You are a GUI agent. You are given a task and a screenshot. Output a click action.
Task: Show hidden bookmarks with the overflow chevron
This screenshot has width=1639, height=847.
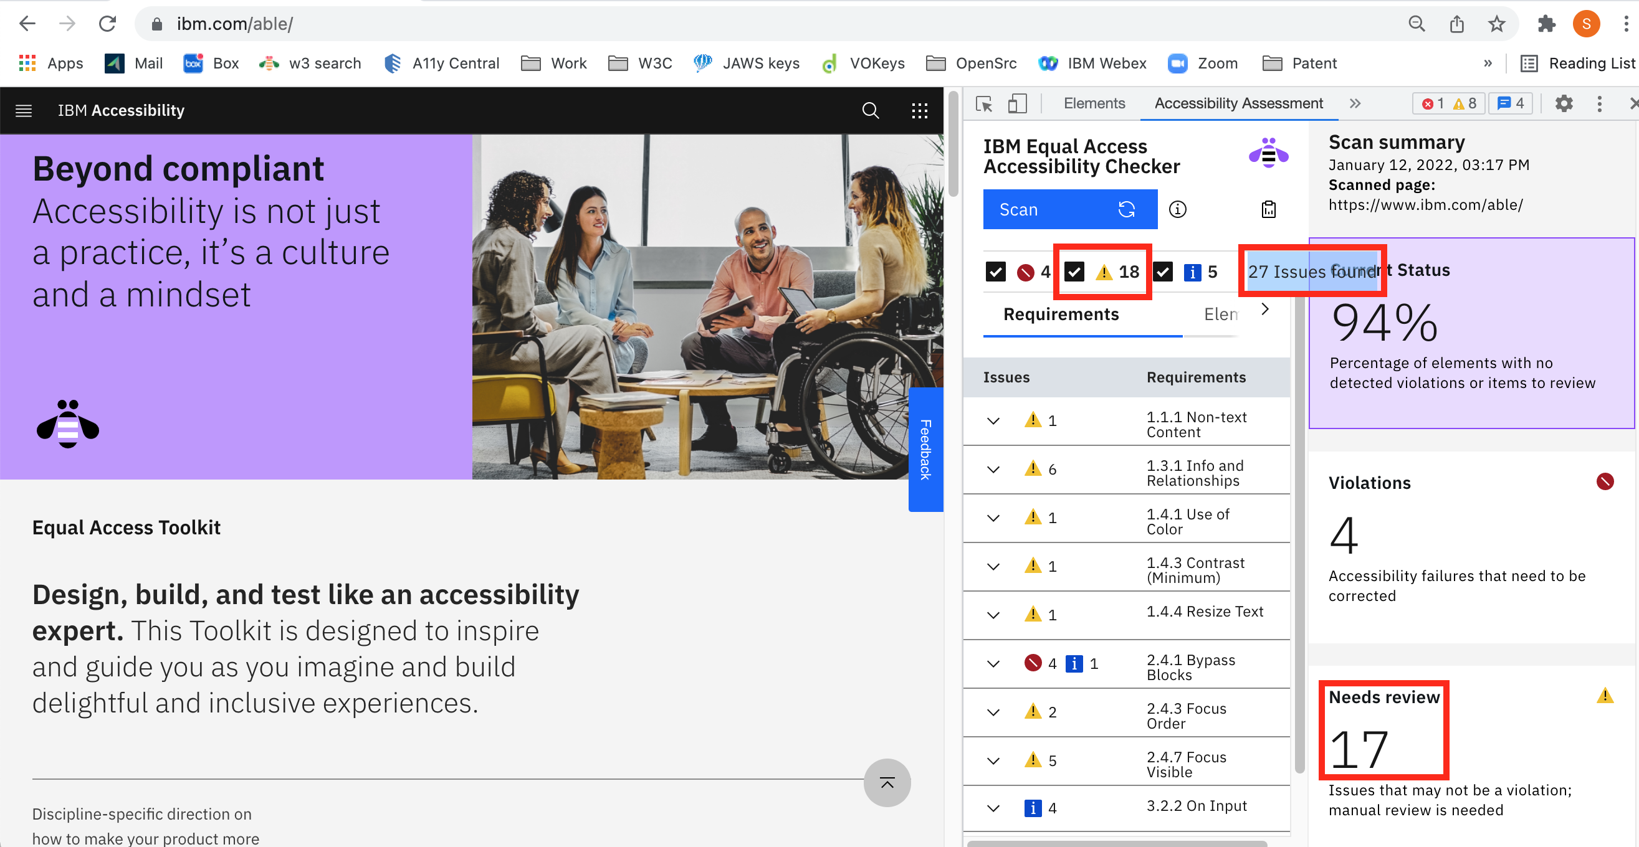pos(1488,64)
